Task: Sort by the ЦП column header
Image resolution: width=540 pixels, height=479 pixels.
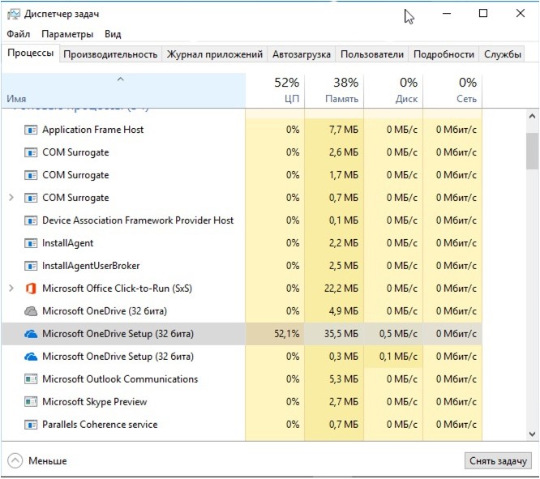Action: coord(275,91)
